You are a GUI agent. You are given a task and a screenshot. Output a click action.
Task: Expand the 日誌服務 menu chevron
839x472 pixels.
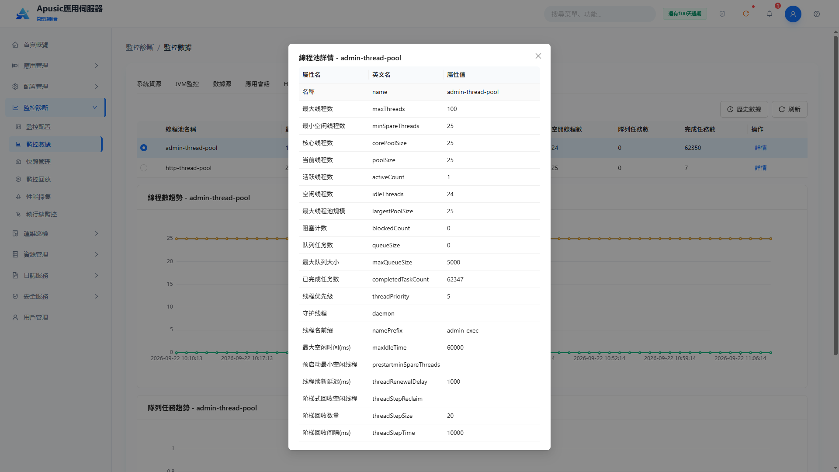tap(97, 275)
